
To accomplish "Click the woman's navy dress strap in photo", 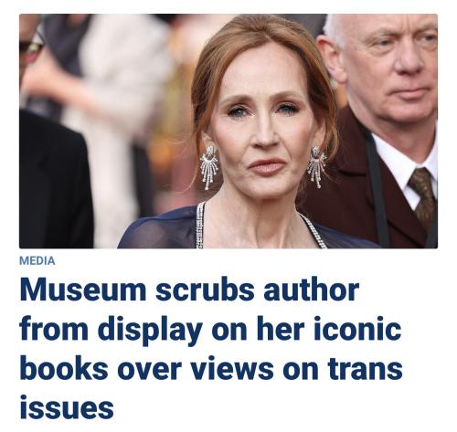I will pos(199,226).
